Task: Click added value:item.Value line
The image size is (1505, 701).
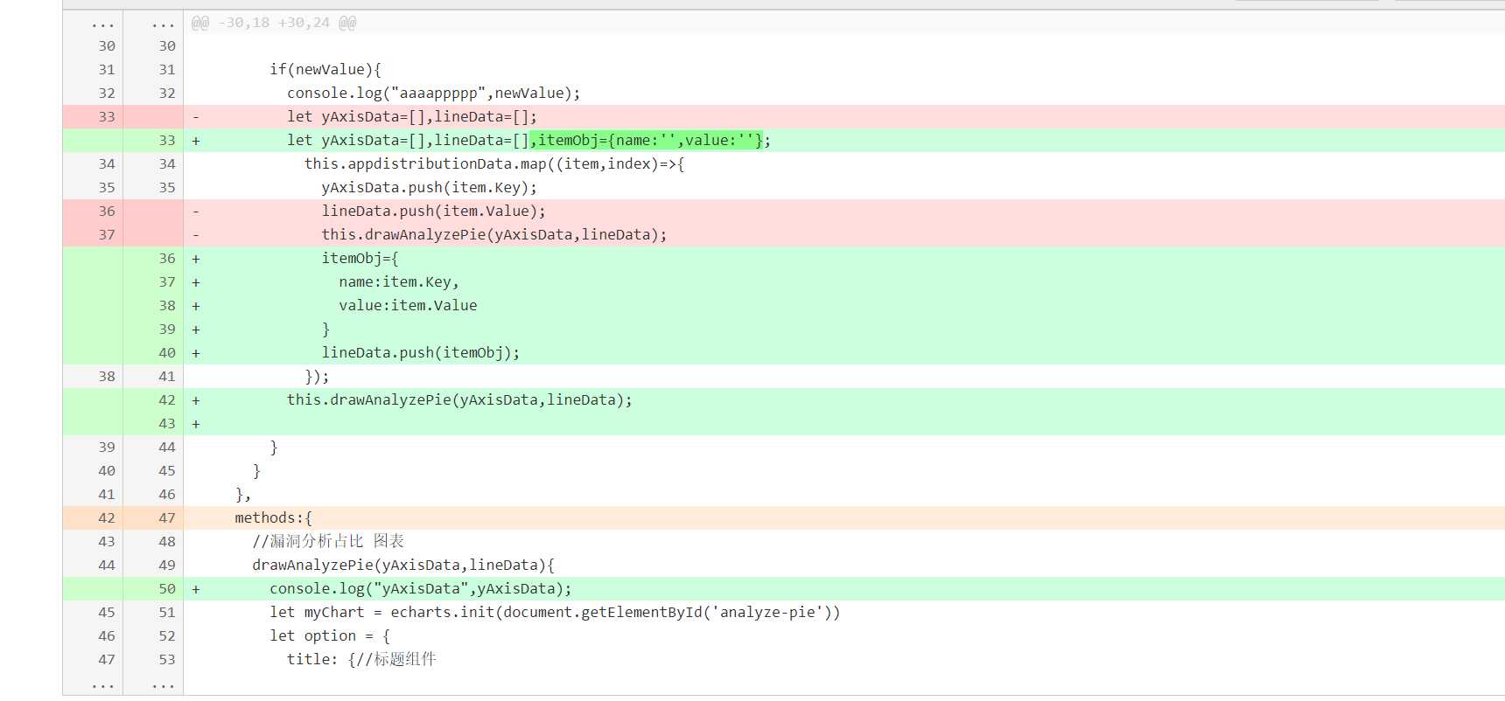Action: tap(408, 305)
